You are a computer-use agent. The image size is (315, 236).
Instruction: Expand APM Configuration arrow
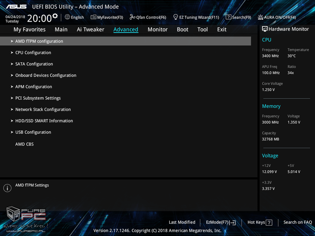[x=12, y=87]
